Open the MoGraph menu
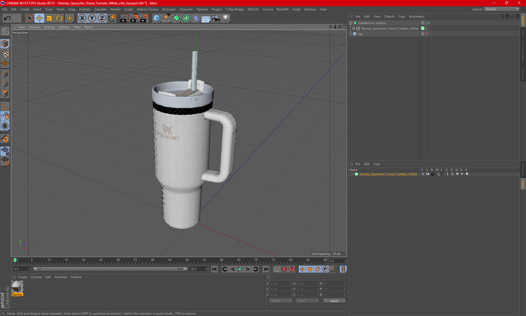This screenshot has width=526, height=316. coord(169,9)
